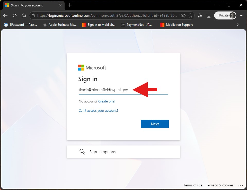247x190 pixels.
Task: Add this page to favorites star
Action: [190, 15]
